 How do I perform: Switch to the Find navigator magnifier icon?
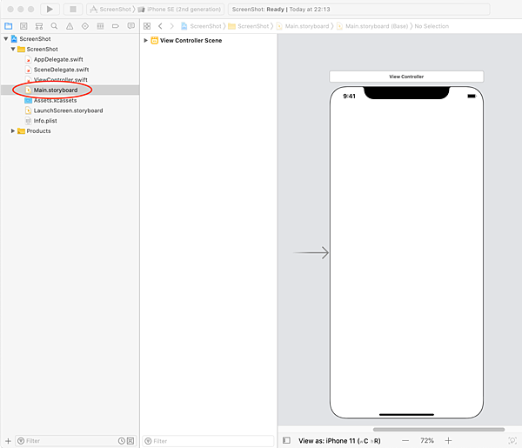[54, 26]
